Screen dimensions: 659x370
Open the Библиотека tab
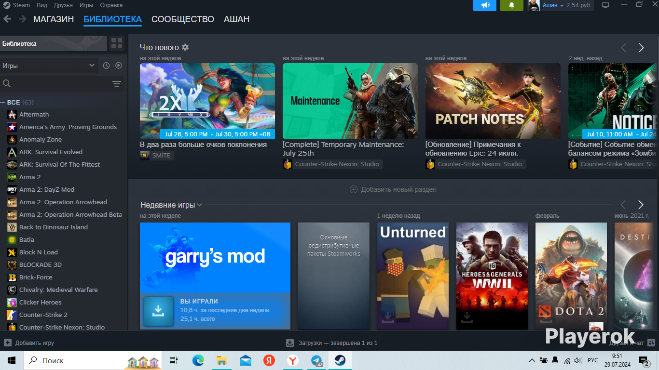point(112,19)
